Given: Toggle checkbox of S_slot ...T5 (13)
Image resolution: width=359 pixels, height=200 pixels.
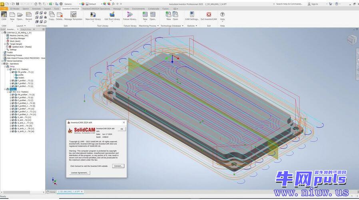Looking at the screenshot, I should (x=13, y=117).
